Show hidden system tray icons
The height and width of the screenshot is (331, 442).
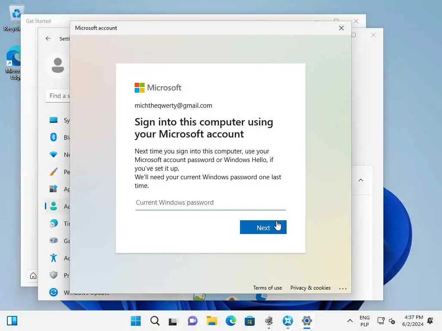[350, 321]
